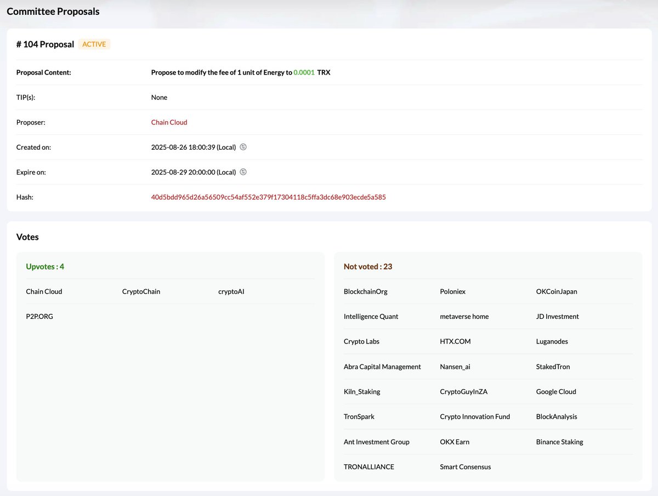Click the Expire on timestamp value

point(193,172)
